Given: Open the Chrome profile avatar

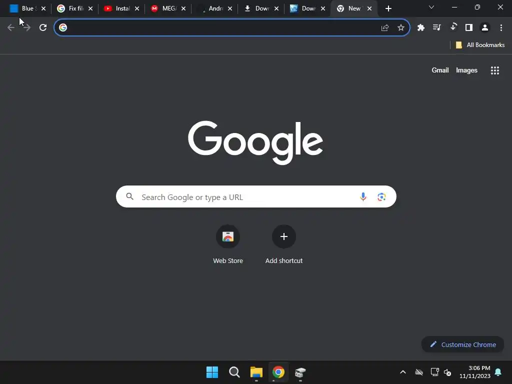Looking at the screenshot, I should [485, 28].
